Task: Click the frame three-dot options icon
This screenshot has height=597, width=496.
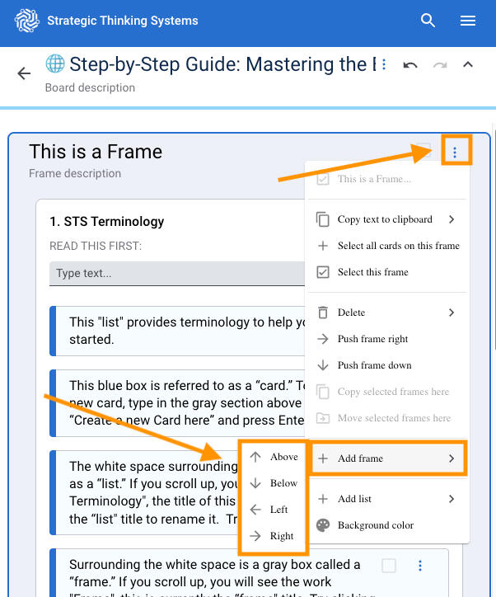Action: (455, 152)
